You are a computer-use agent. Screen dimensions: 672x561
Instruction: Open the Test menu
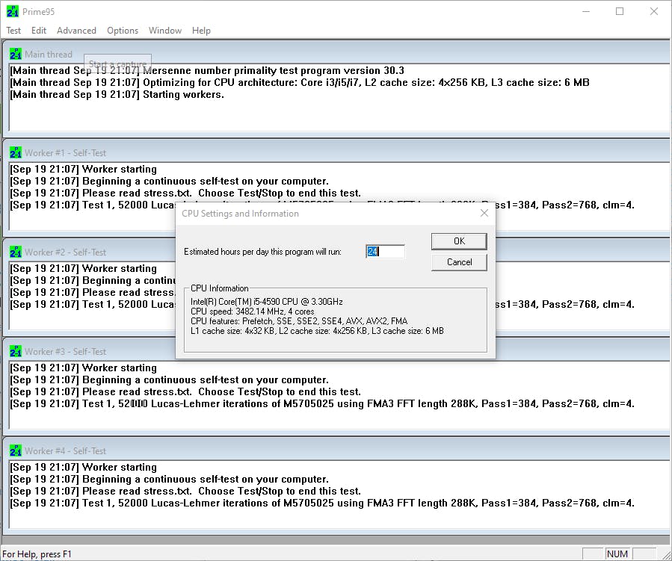point(13,31)
